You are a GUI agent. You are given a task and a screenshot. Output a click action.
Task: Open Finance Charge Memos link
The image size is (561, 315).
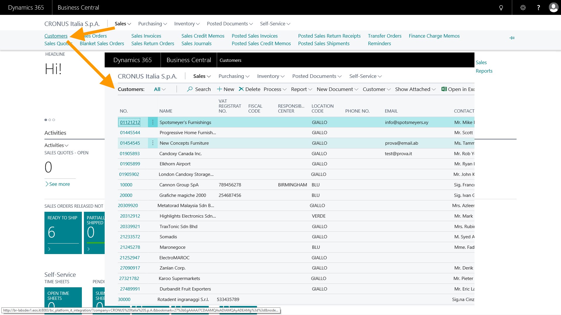(434, 36)
